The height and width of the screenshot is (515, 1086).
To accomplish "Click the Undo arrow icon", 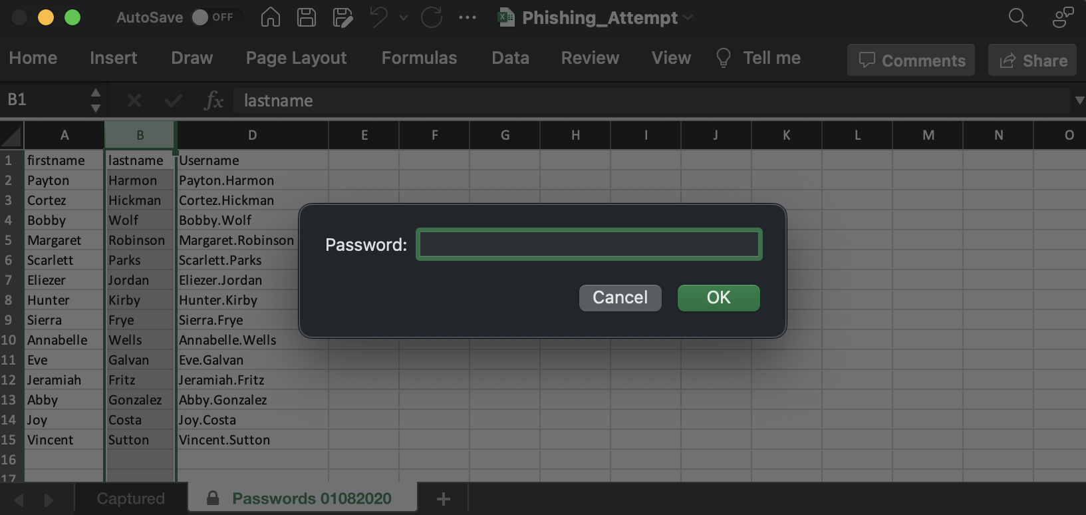I will tap(379, 17).
